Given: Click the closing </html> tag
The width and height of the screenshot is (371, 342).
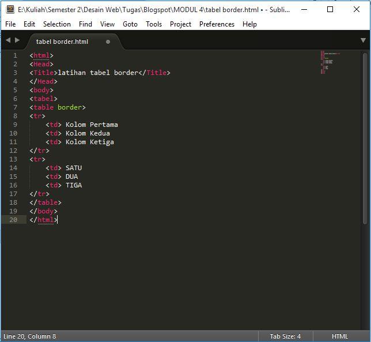Looking at the screenshot, I should click(x=44, y=220).
